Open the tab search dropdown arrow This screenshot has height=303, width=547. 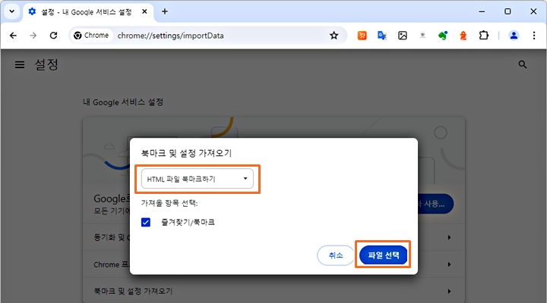pos(12,11)
